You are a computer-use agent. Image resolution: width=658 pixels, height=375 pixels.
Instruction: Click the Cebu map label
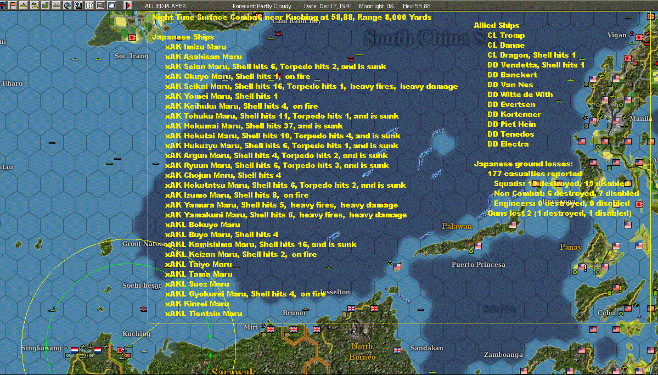[x=606, y=313]
